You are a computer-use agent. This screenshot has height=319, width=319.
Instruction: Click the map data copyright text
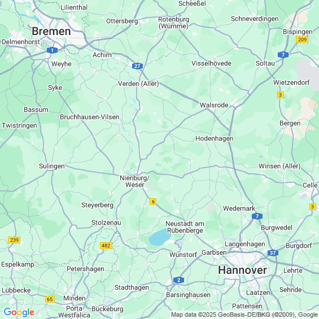click(244, 314)
